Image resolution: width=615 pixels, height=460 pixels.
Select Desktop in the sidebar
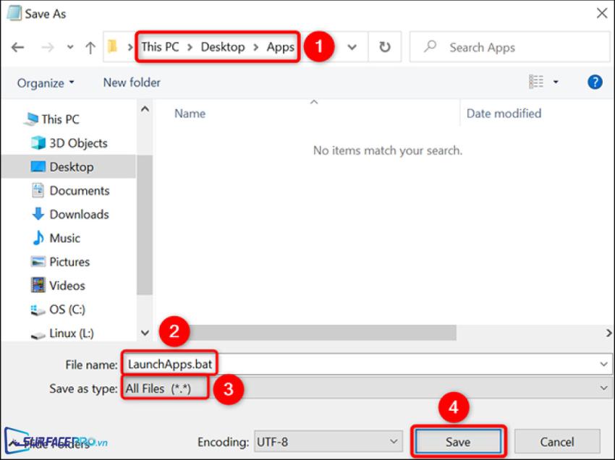(x=69, y=166)
